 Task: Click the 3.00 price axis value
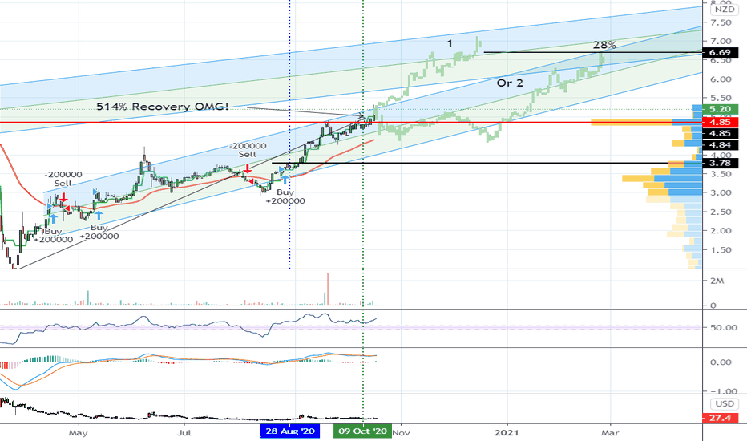point(721,192)
